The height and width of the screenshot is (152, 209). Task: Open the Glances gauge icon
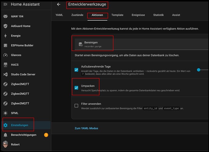click(x=5, y=55)
